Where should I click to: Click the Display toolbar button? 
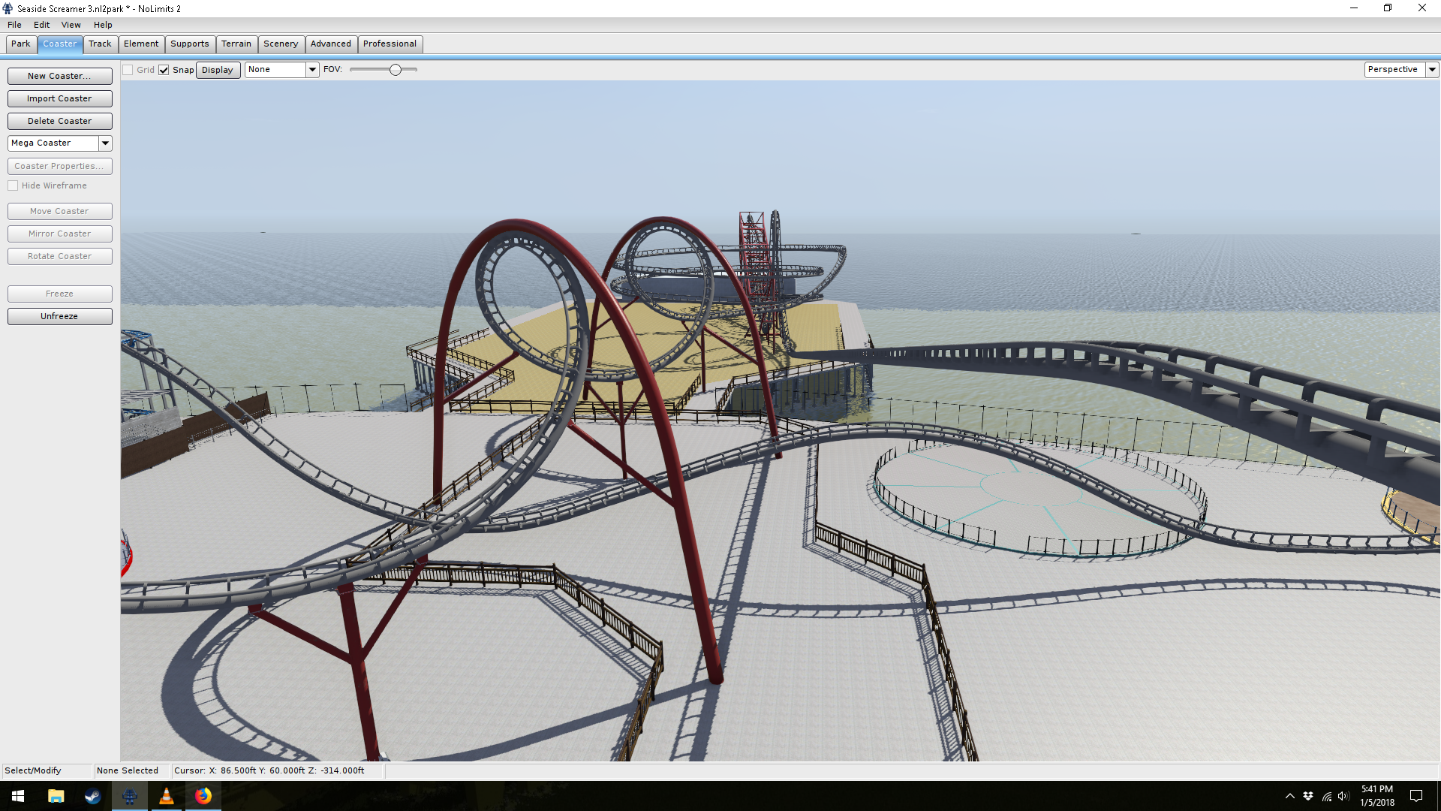pyautogui.click(x=218, y=70)
